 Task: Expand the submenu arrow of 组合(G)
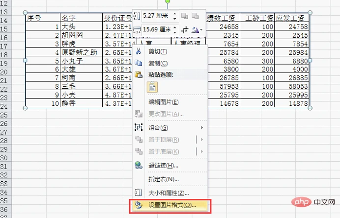coord(202,127)
